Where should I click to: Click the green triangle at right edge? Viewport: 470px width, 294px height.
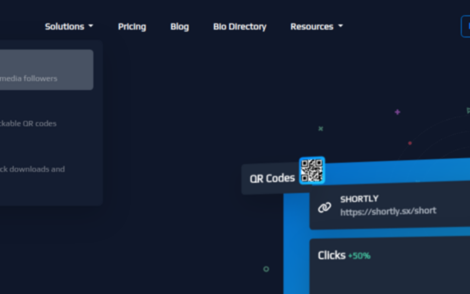[468, 111]
